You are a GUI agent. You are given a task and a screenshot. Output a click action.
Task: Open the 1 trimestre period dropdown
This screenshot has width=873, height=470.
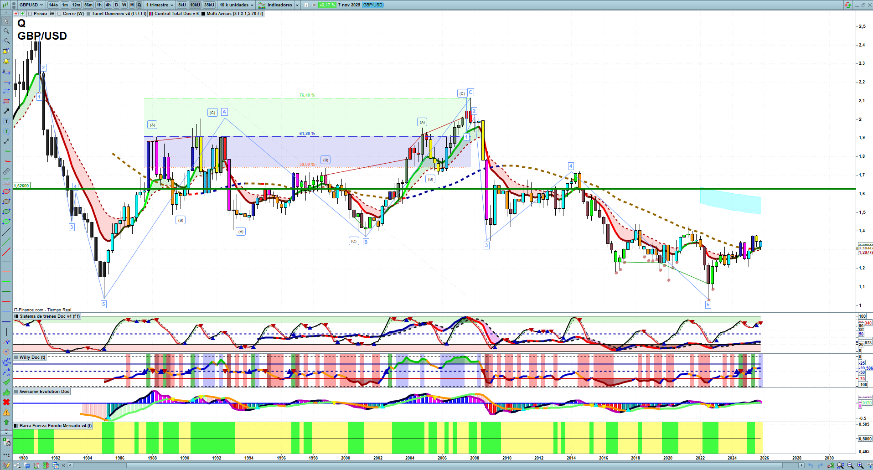(160, 5)
